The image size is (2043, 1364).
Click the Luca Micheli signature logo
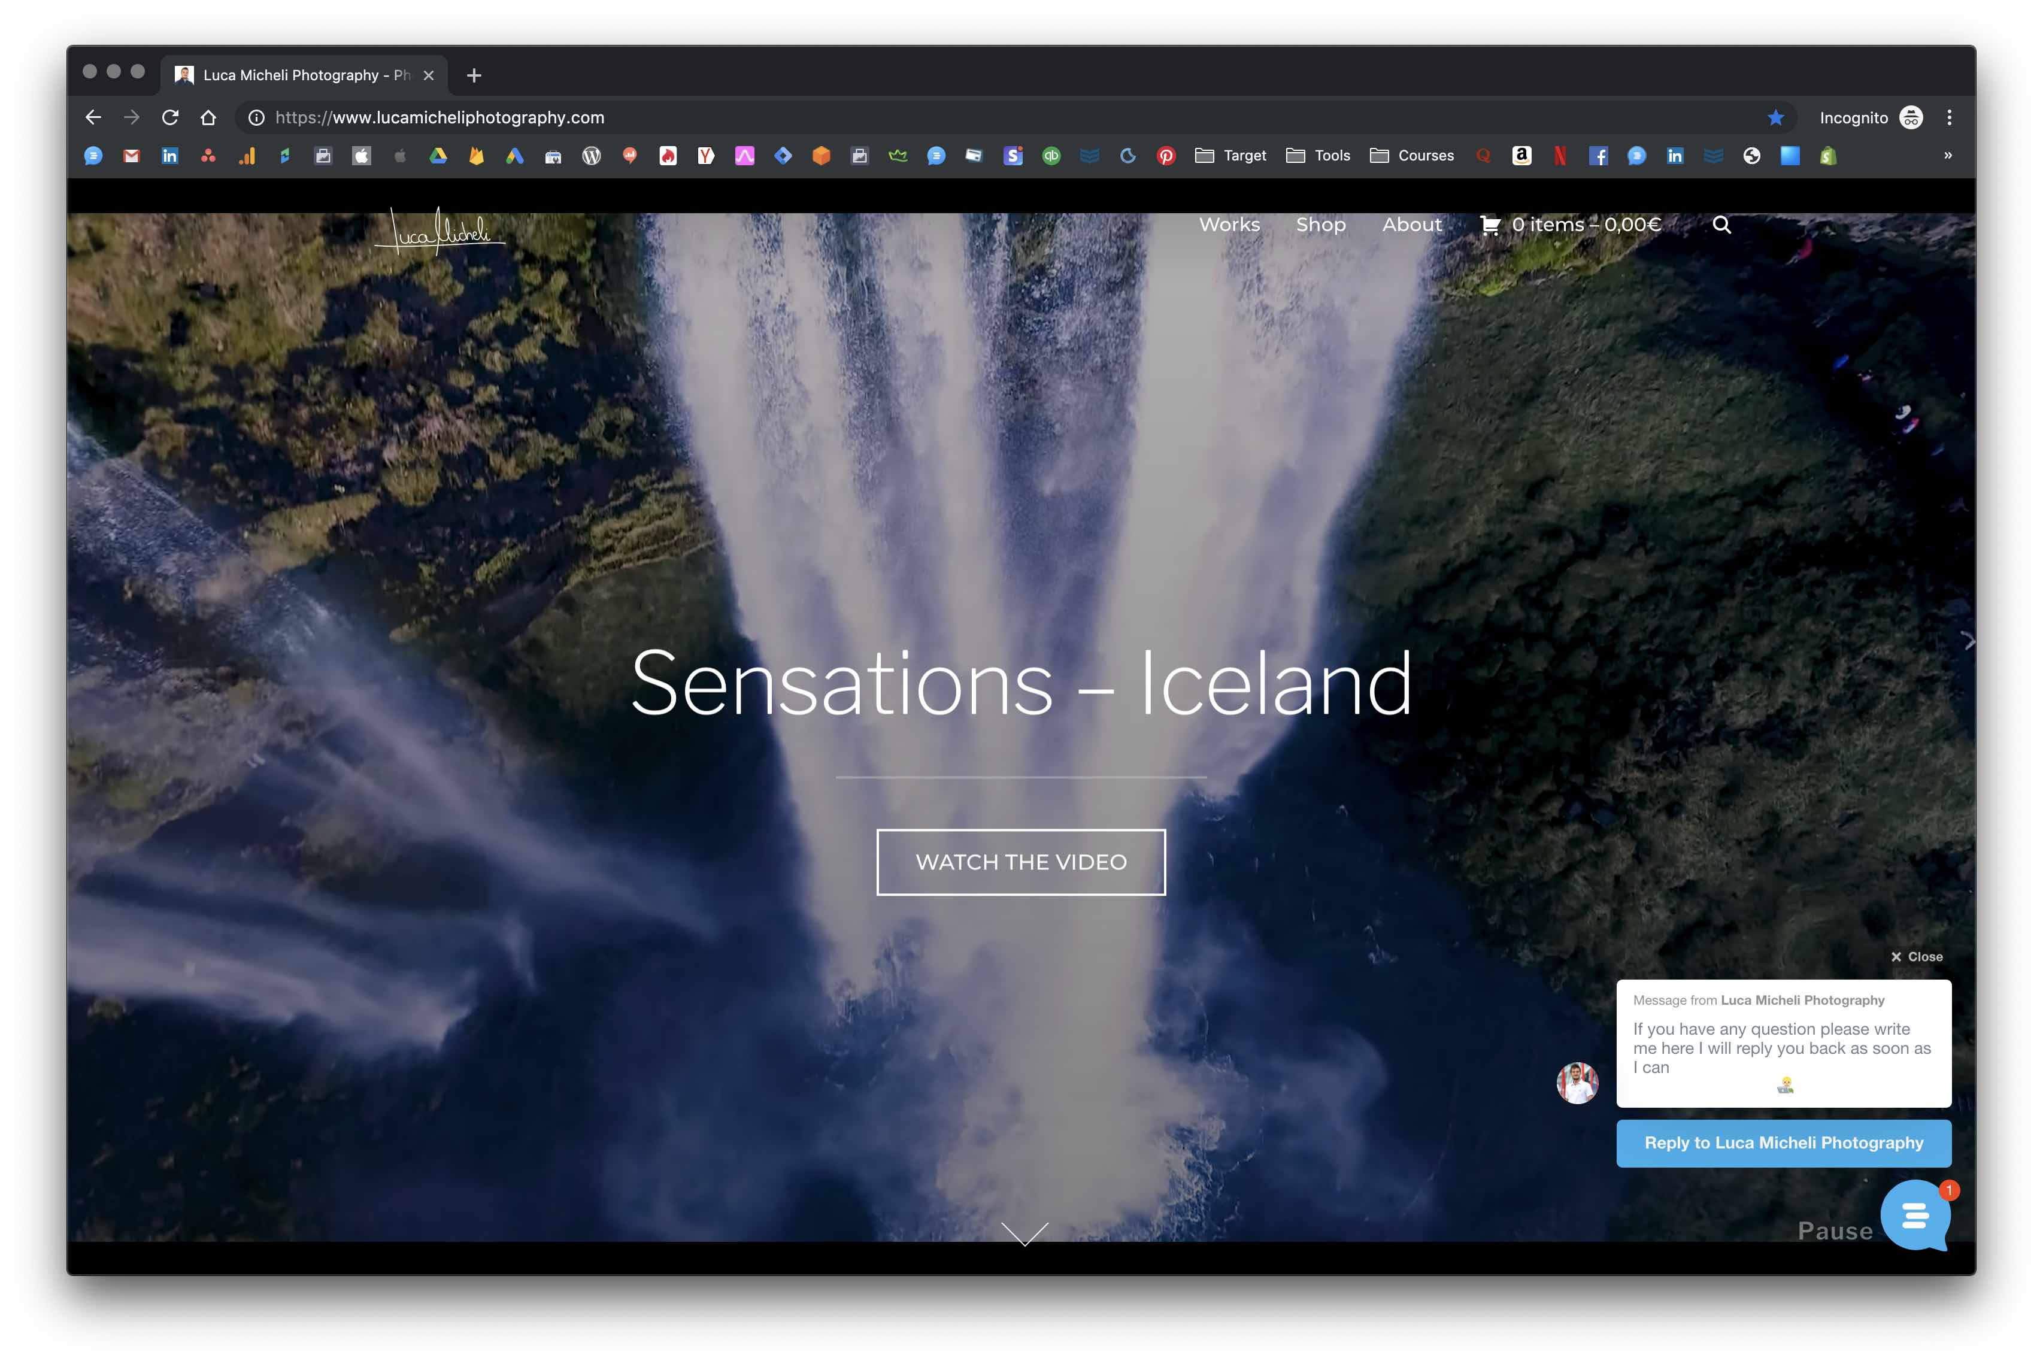click(x=439, y=231)
